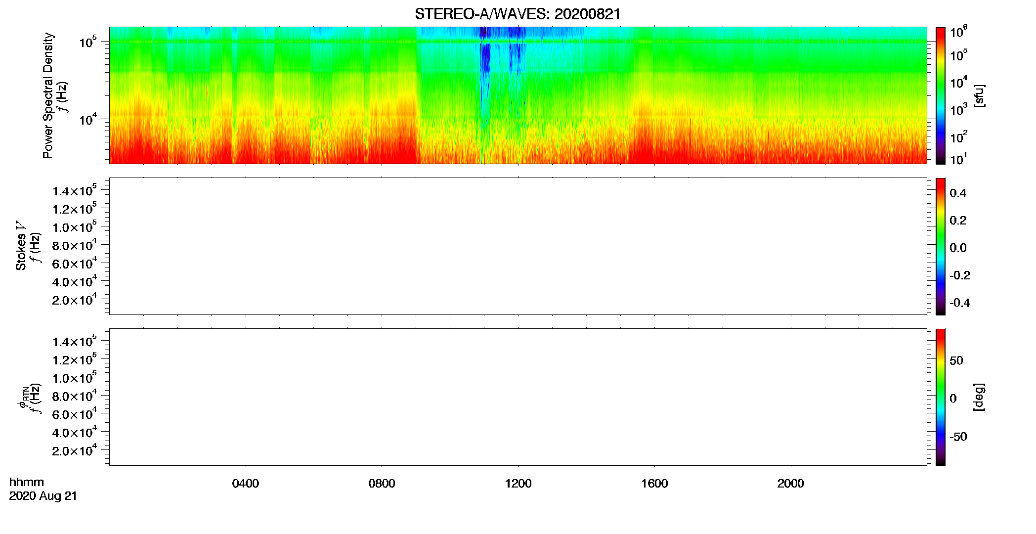
Task: Click the [sfu] colorbar unit label
Action: point(979,95)
